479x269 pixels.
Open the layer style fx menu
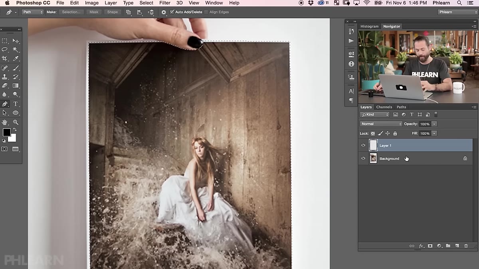[421, 246]
